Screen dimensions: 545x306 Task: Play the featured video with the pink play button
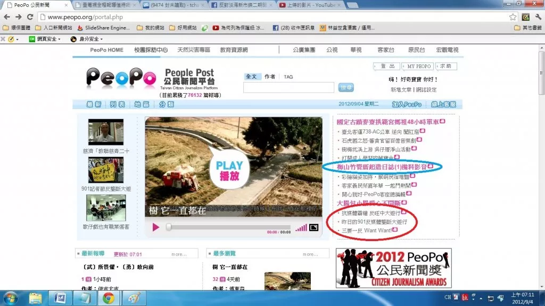(156, 227)
